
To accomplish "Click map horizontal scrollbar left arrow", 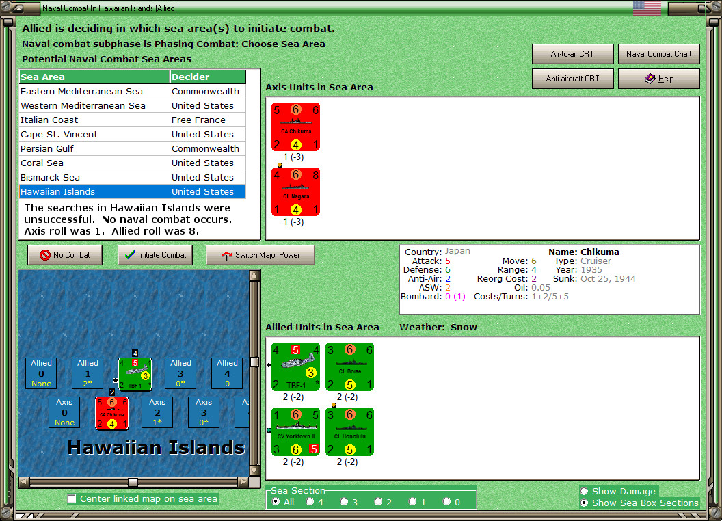I will pyautogui.click(x=24, y=482).
